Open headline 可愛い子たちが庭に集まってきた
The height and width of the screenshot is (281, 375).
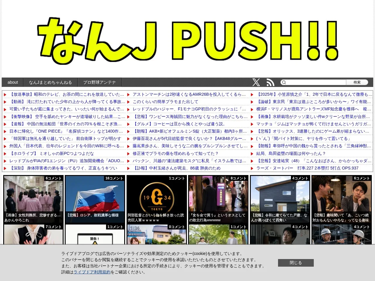coord(67,109)
